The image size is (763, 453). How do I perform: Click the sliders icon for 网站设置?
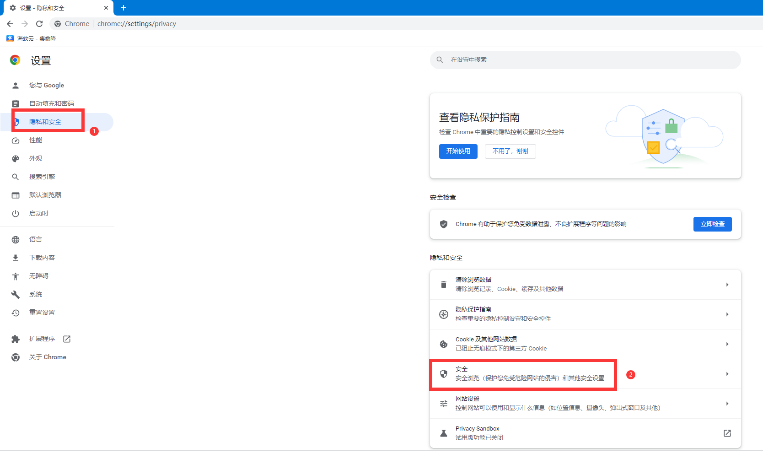click(x=444, y=404)
